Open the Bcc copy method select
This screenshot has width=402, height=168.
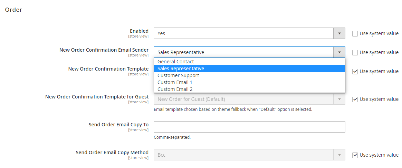coord(249,155)
